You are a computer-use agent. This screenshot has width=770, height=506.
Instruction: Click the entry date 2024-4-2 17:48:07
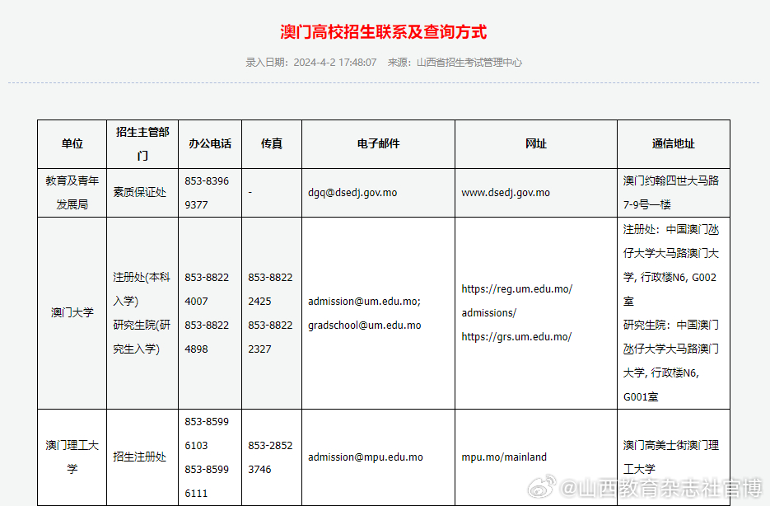335,63
